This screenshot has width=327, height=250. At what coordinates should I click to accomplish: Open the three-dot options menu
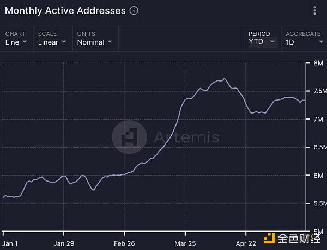click(314, 11)
